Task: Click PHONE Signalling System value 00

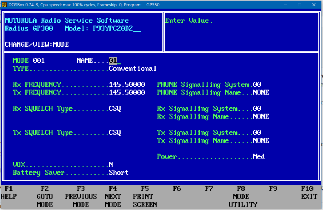Action: (257, 85)
